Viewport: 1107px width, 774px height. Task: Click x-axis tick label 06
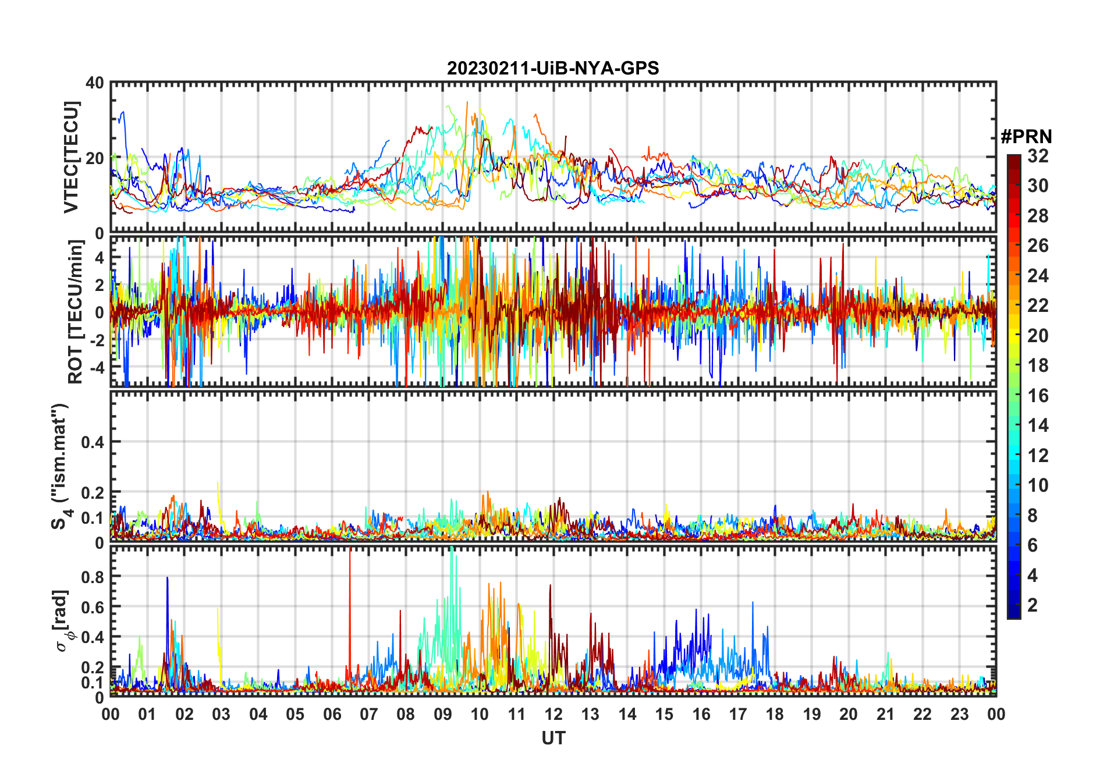point(332,714)
